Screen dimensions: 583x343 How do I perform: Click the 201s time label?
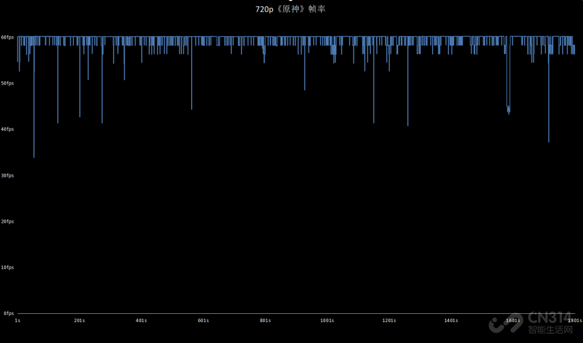pos(79,320)
